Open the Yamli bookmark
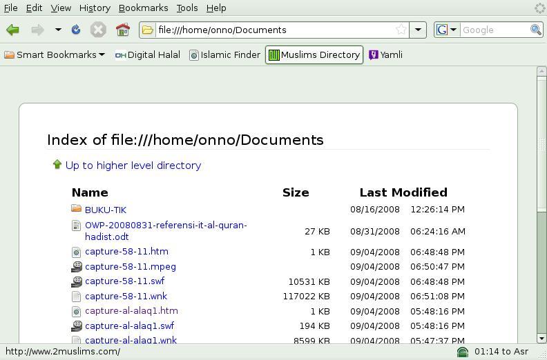 pos(385,54)
